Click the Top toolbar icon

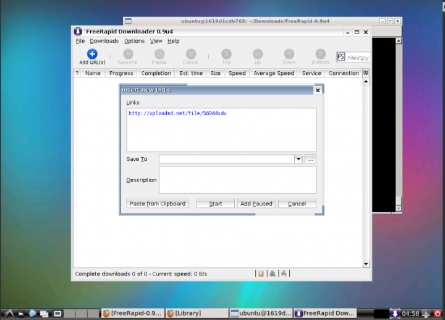pos(226,54)
